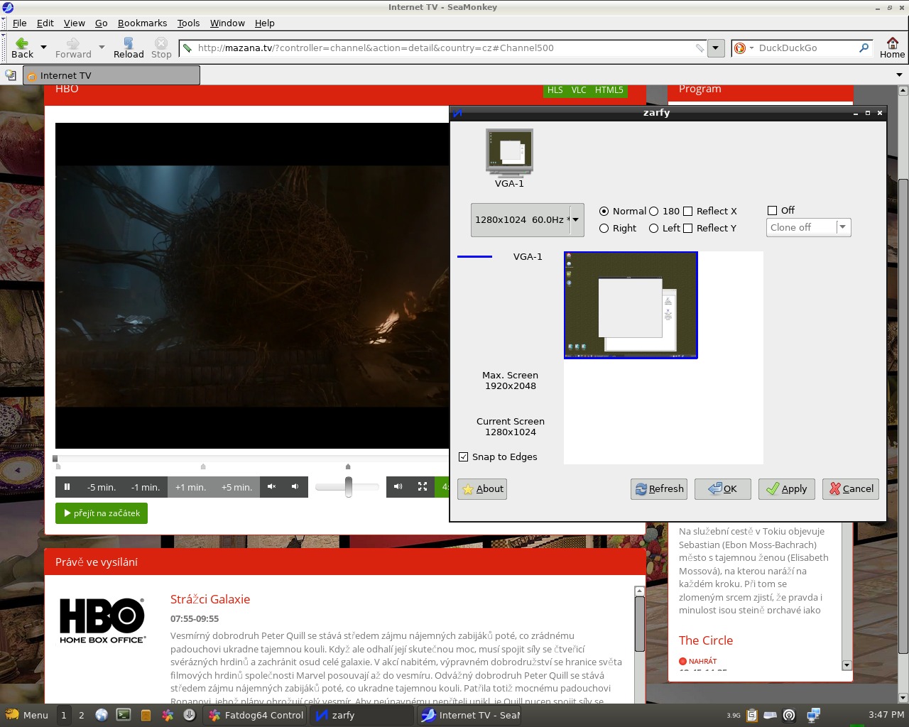Viewport: 909px width, 727px height.
Task: Select the VGA-1 monitor icon in zarfy
Action: (509, 152)
